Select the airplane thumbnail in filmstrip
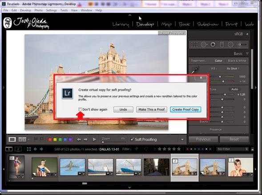Screen dimensions: 262x195 pyautogui.click(x=73, y=167)
